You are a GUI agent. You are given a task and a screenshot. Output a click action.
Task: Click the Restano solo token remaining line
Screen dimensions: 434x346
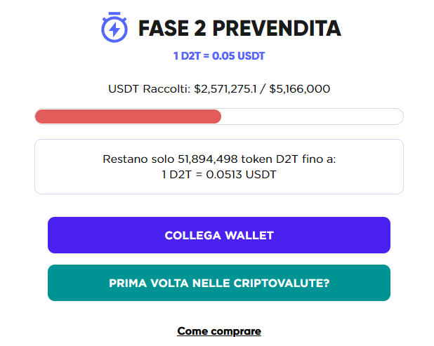(219, 159)
